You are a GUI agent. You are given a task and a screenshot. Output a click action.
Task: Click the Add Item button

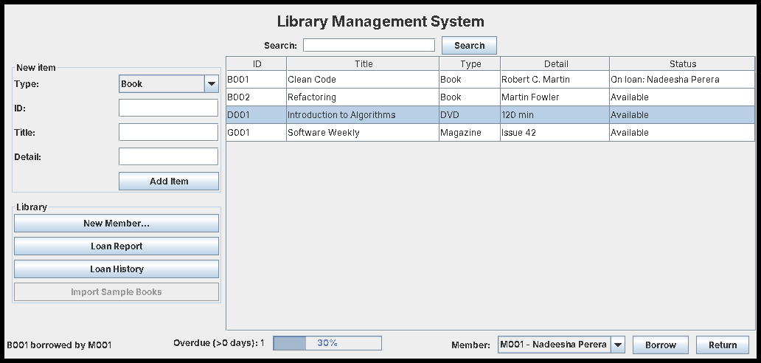(169, 181)
